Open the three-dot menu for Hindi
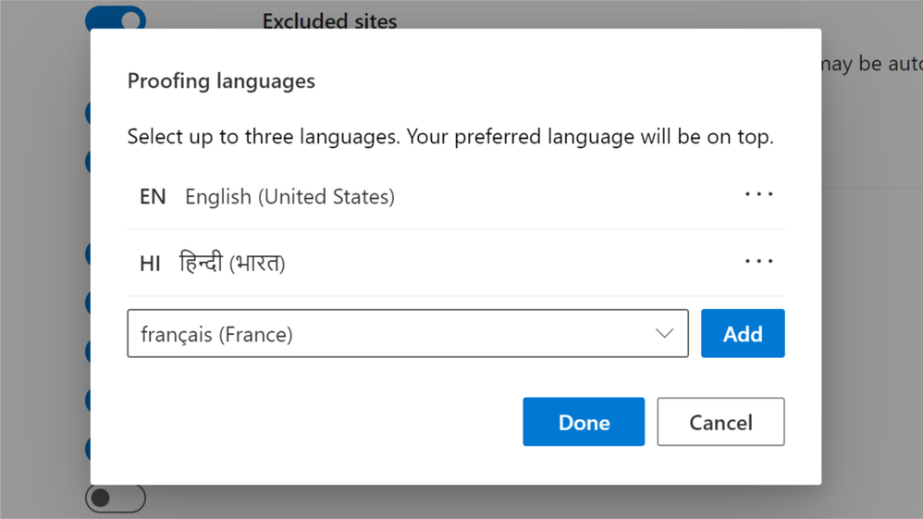 point(758,262)
